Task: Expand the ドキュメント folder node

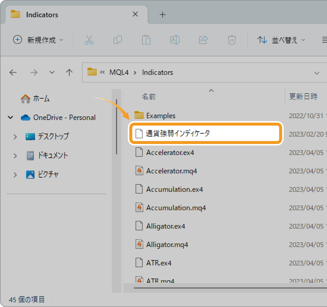Action: [x=15, y=156]
